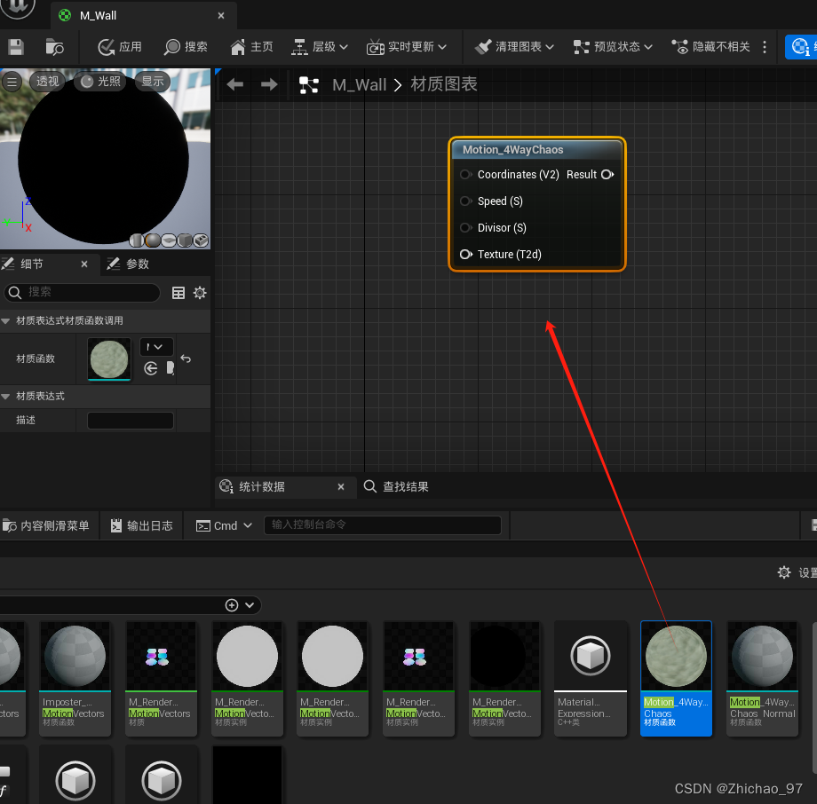Open the 搜索 search tool in toolbar

tap(186, 47)
